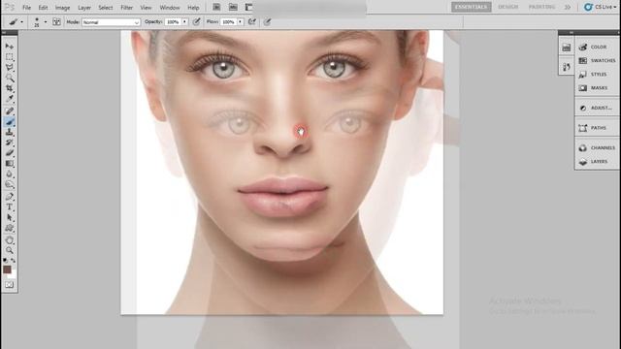This screenshot has height=349, width=621.
Task: Open the Select menu
Action: (106, 8)
